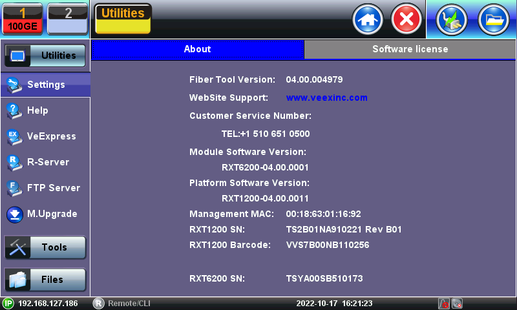517x310 pixels.
Task: Click the Help question mark icon
Action: 14,110
